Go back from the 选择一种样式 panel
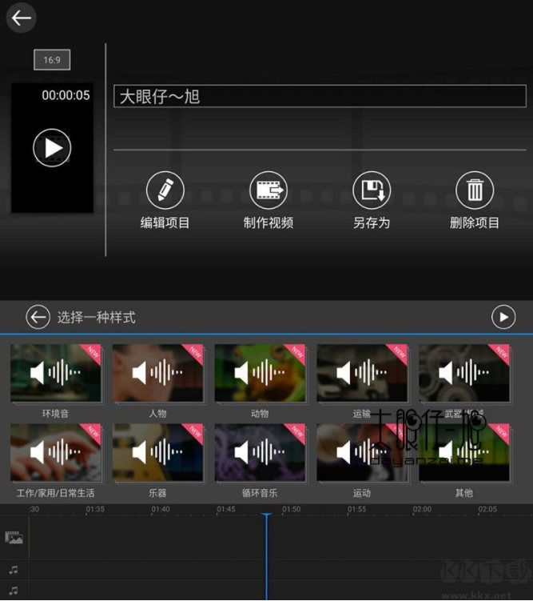 [38, 317]
